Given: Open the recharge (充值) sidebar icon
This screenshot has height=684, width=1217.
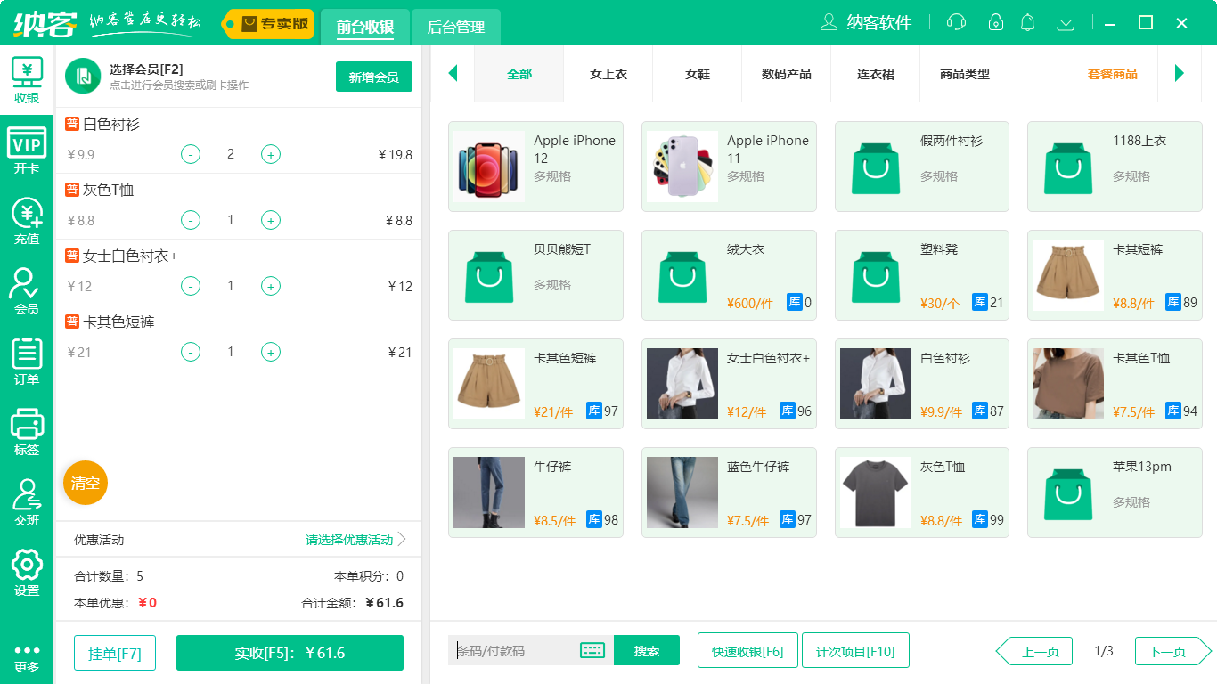Looking at the screenshot, I should (x=27, y=221).
